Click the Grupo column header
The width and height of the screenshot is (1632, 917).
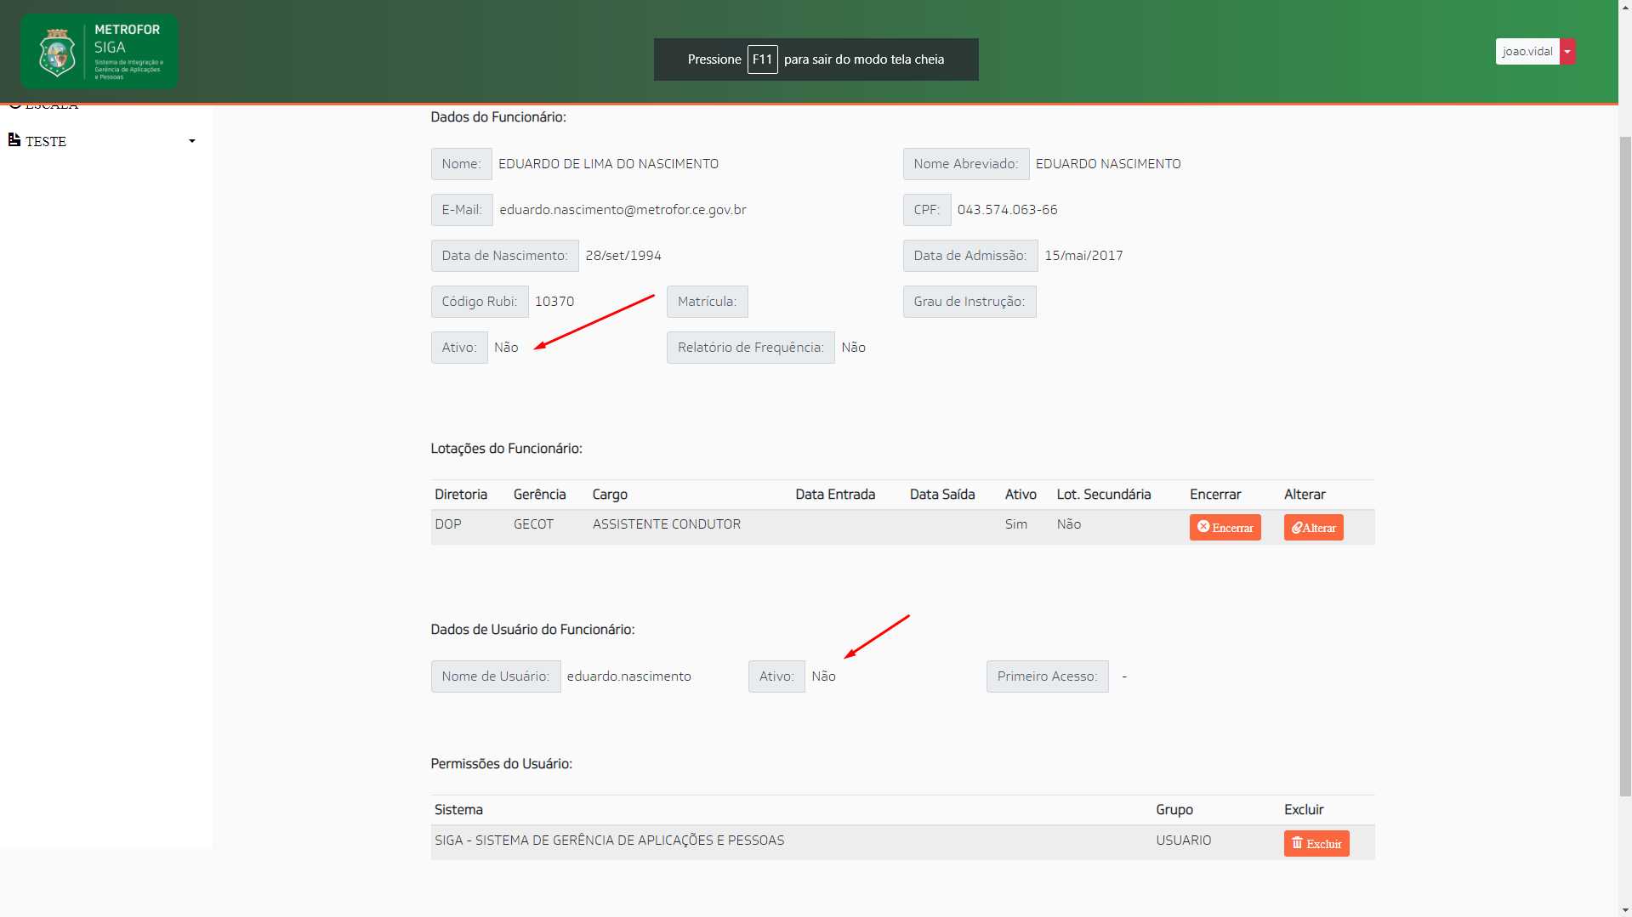click(x=1174, y=810)
